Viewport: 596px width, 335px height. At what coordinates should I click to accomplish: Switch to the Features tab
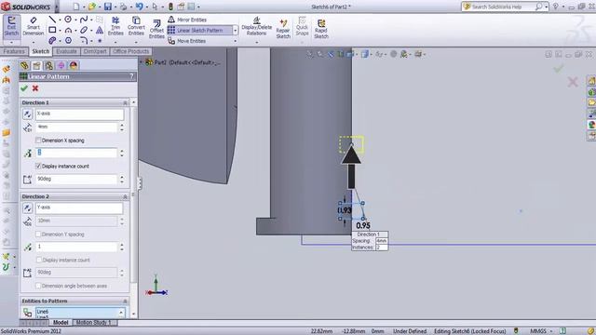pos(14,51)
